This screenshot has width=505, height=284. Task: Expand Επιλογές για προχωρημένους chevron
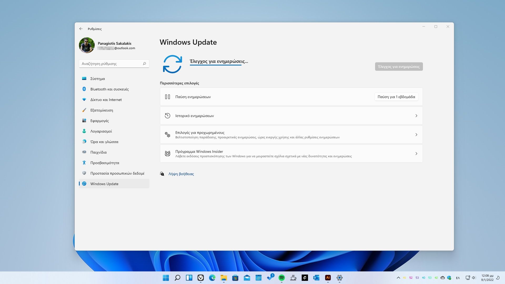coord(416,135)
